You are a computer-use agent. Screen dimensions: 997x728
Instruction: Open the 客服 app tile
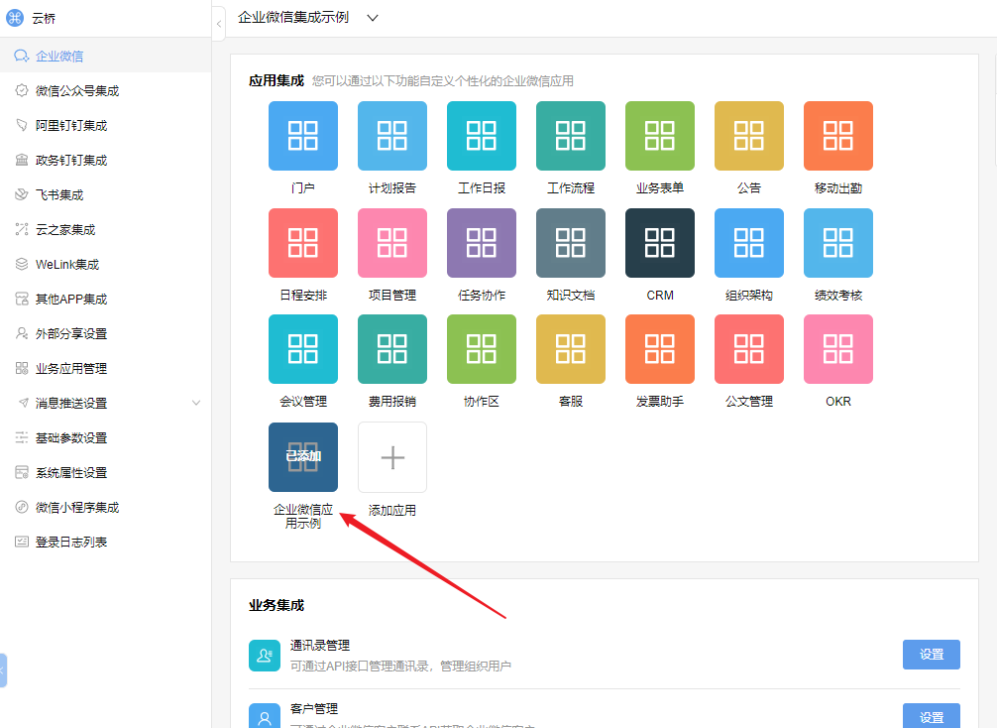coord(570,349)
